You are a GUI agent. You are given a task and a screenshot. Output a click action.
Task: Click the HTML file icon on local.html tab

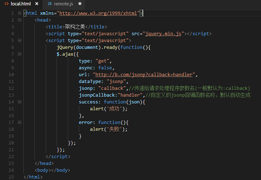click(x=6, y=4)
